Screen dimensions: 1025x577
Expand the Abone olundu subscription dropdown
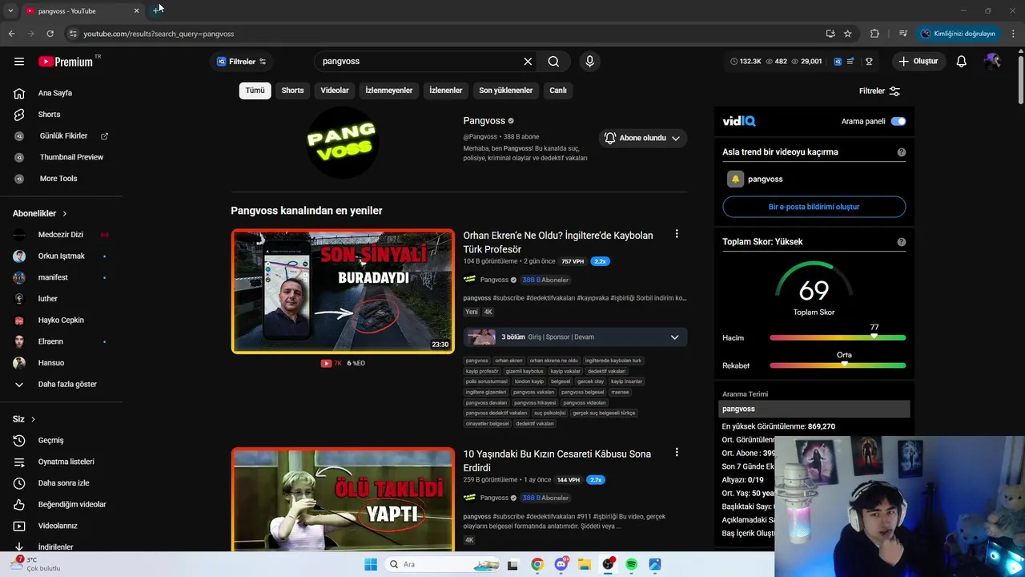point(643,138)
